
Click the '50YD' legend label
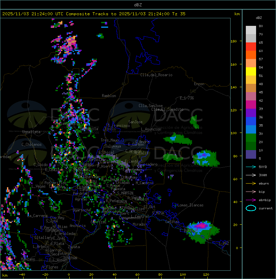click(263, 167)
